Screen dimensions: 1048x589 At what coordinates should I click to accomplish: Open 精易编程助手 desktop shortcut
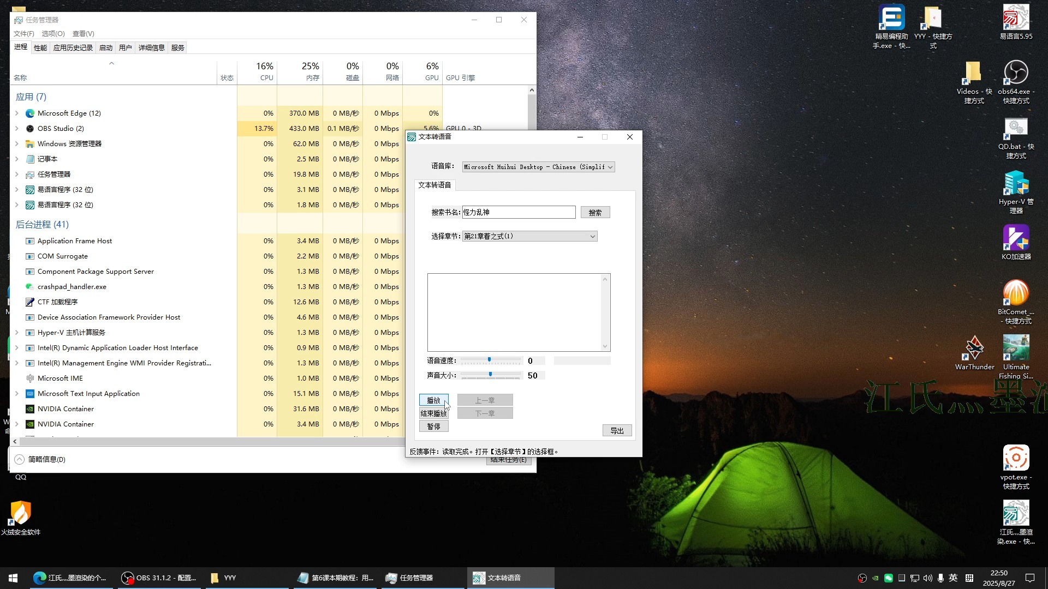coord(891,27)
